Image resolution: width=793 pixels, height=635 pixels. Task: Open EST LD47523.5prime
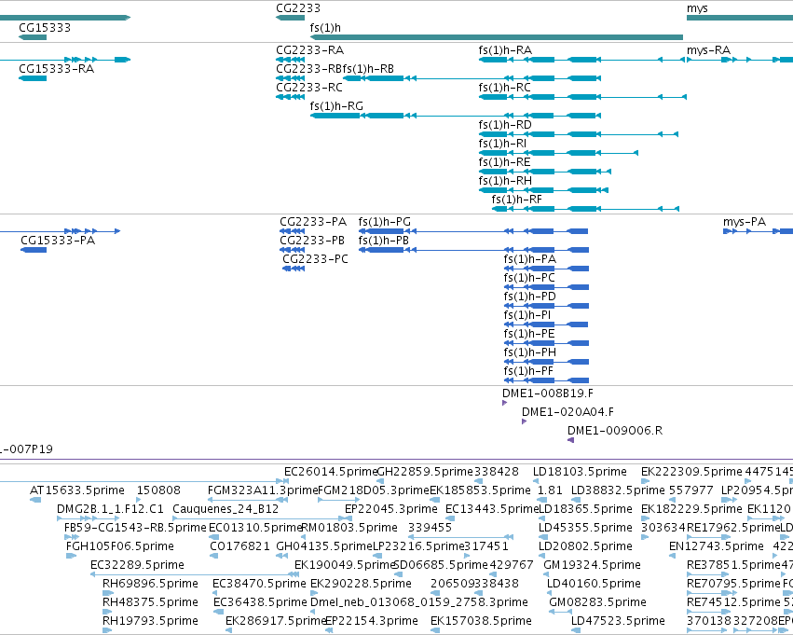(618, 621)
